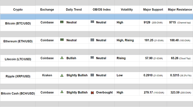Click Litecoin's grey OB/OS neutral icon

coord(92,58)
